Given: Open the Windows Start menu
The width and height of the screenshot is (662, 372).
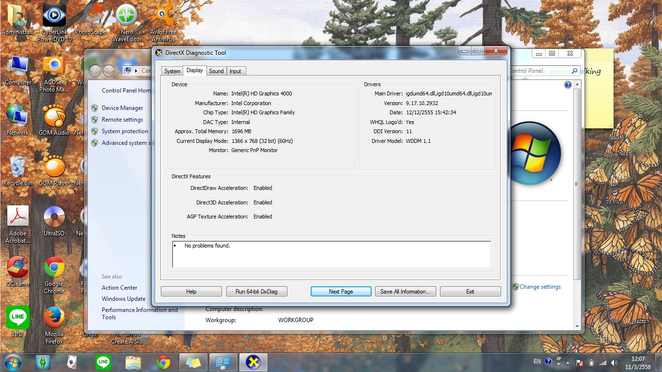Looking at the screenshot, I should (x=13, y=362).
